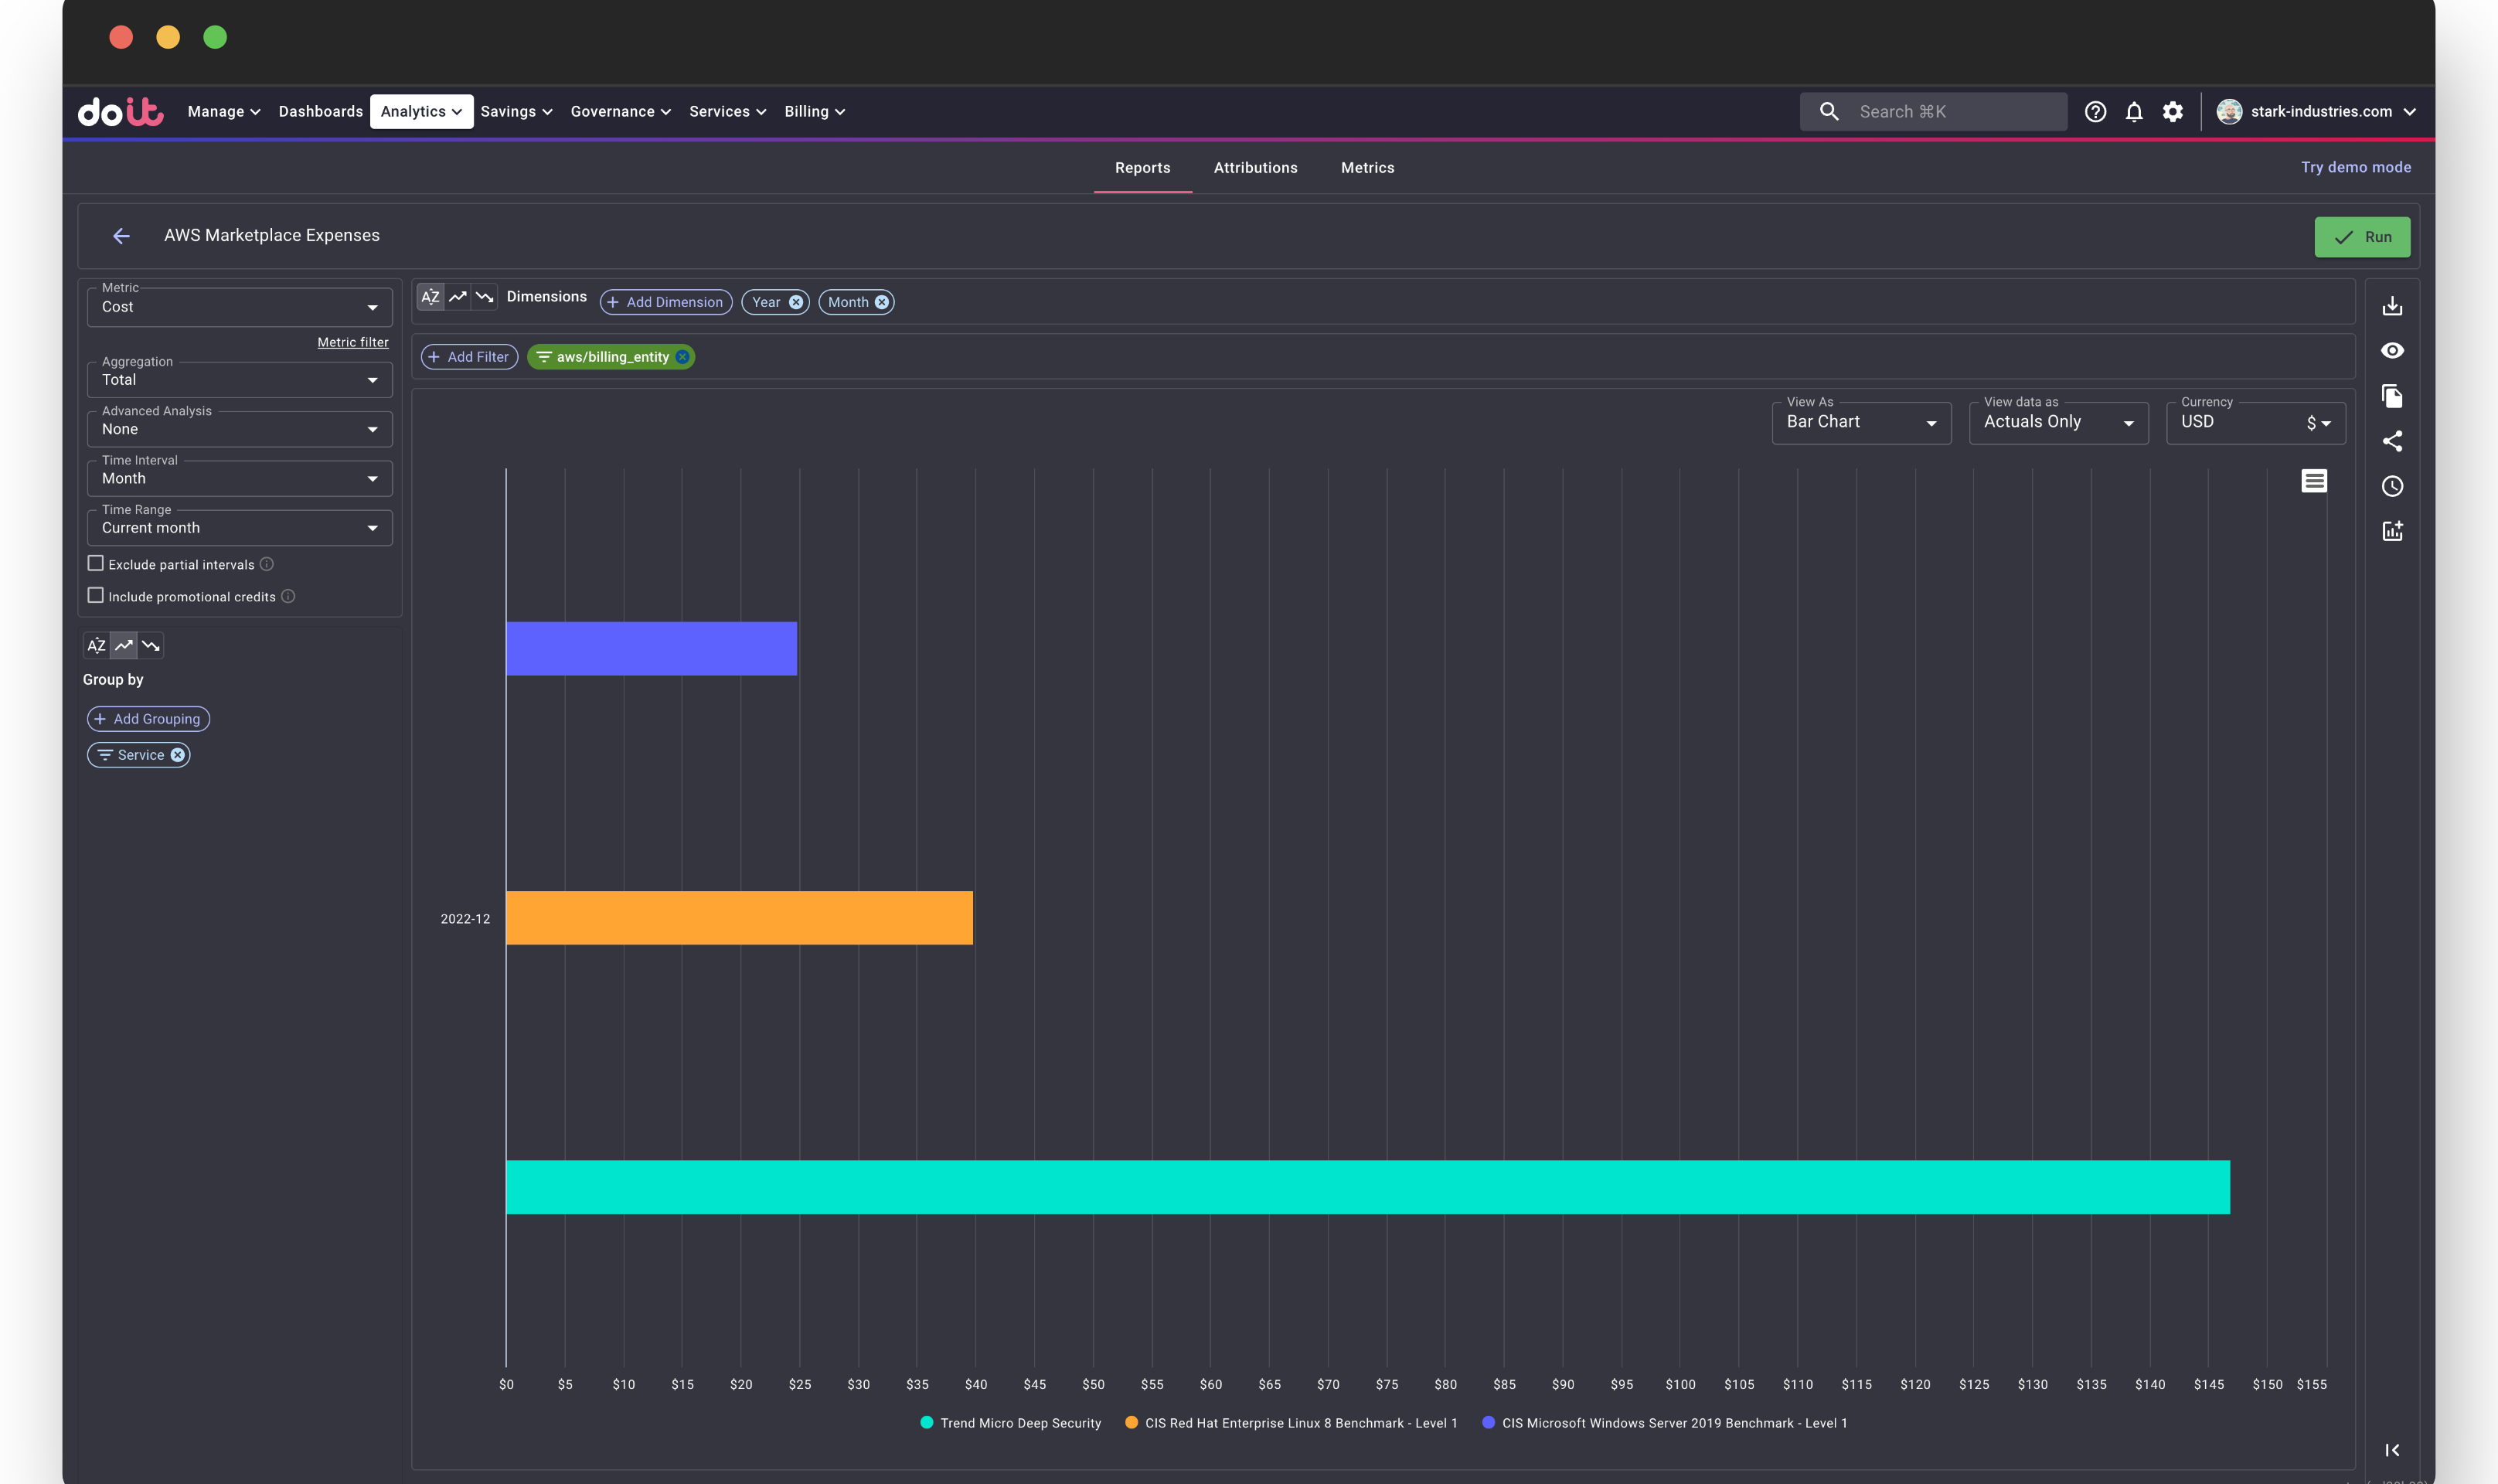The width and height of the screenshot is (2498, 1484).
Task: Click the download report icon
Action: 2392,306
